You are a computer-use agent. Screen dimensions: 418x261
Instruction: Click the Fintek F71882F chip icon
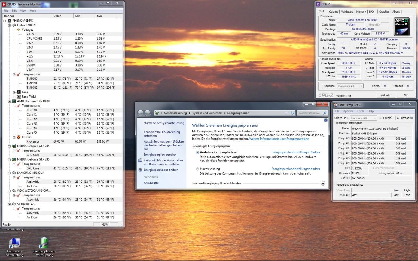tap(14, 25)
